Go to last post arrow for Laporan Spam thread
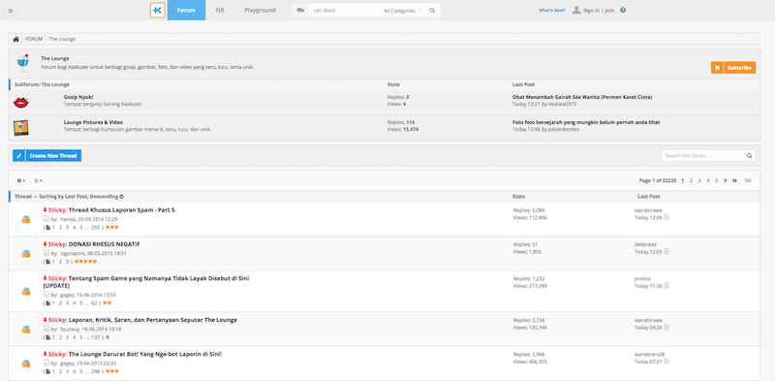775x381 pixels. pos(666,217)
